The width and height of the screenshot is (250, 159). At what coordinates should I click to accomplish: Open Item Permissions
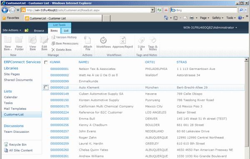pyautogui.click(x=65, y=43)
